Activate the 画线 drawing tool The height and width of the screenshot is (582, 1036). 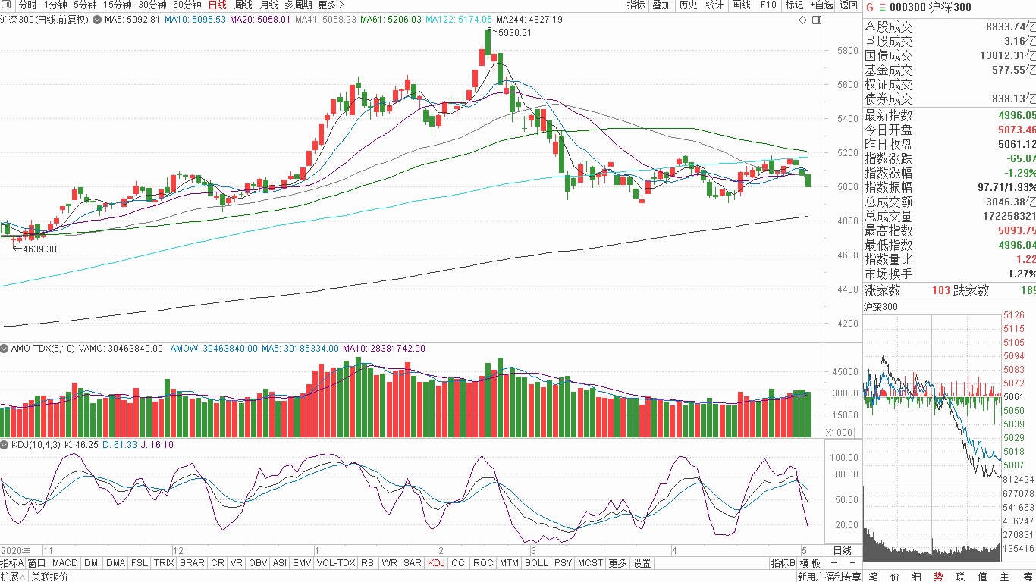click(741, 5)
